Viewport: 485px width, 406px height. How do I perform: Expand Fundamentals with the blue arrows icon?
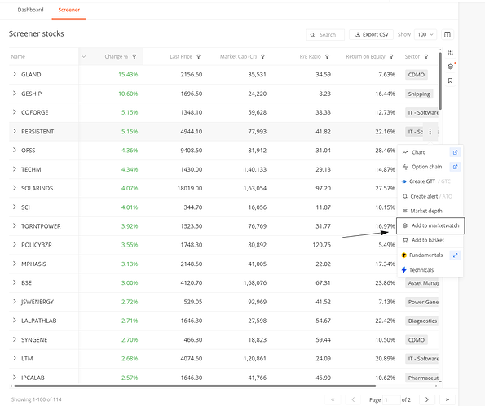[455, 255]
